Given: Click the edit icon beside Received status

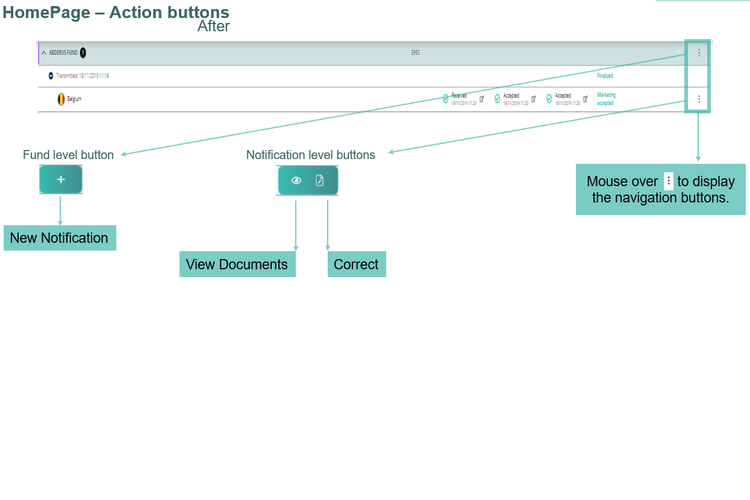Looking at the screenshot, I should click(x=481, y=98).
